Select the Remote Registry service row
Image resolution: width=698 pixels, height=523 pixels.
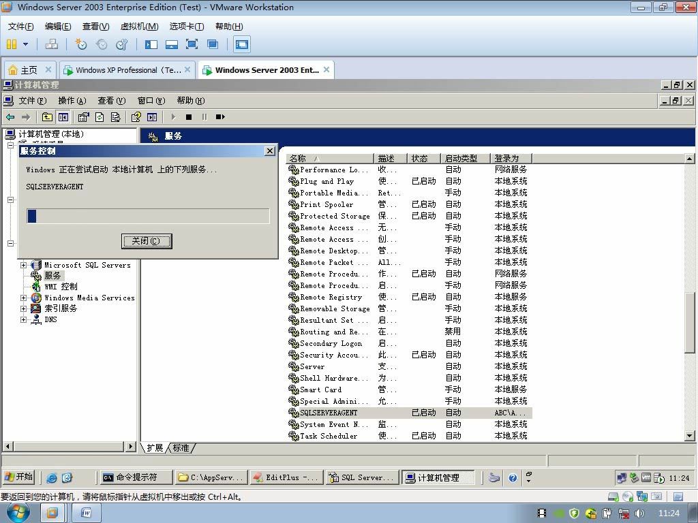pos(410,297)
